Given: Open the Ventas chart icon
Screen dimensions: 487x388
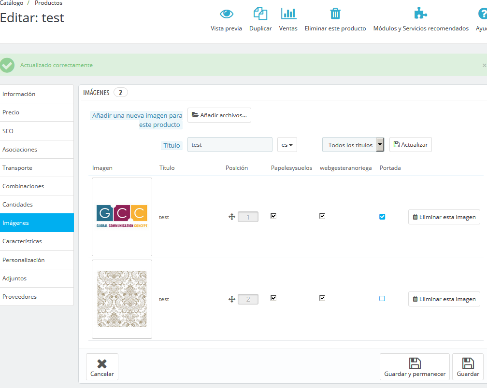Looking at the screenshot, I should (x=288, y=14).
